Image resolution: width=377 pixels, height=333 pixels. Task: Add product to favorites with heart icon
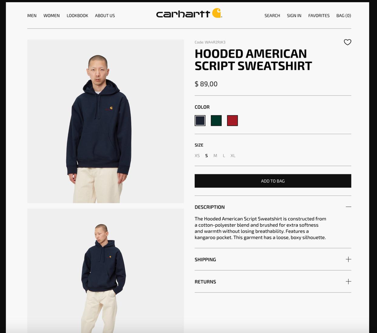[347, 42]
